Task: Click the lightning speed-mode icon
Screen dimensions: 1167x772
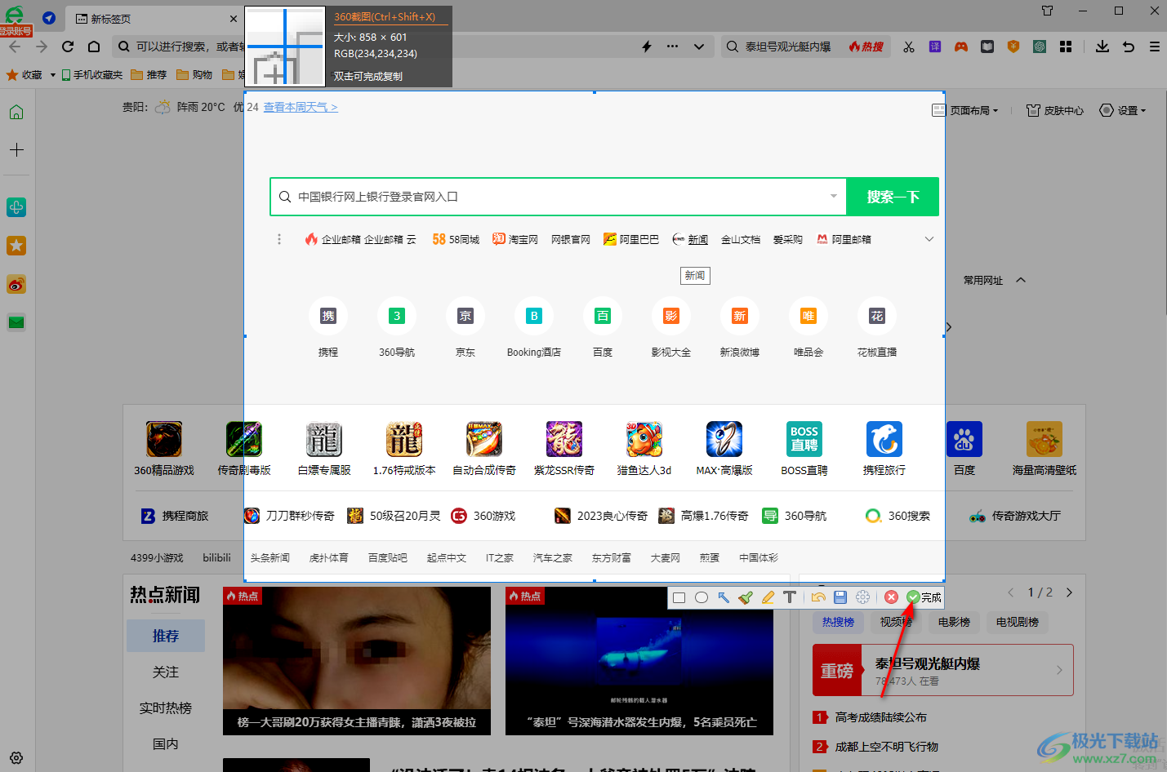Action: point(647,47)
